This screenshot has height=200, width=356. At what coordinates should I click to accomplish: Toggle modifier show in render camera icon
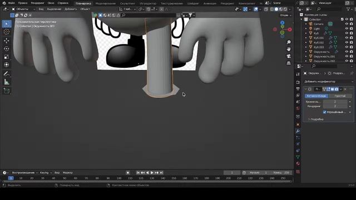coord(337,89)
